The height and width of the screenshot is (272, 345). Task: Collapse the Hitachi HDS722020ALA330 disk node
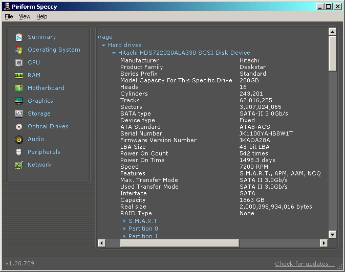pos(114,53)
